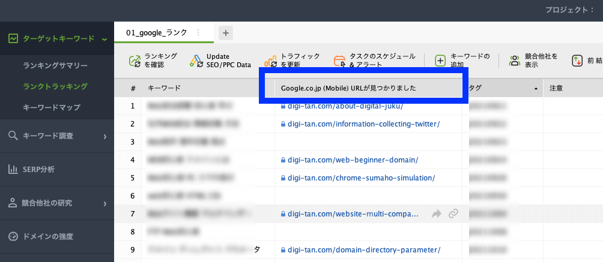This screenshot has width=603, height=262.
Task: Click the 競合他社の研究 person icon
Action: pyautogui.click(x=13, y=203)
